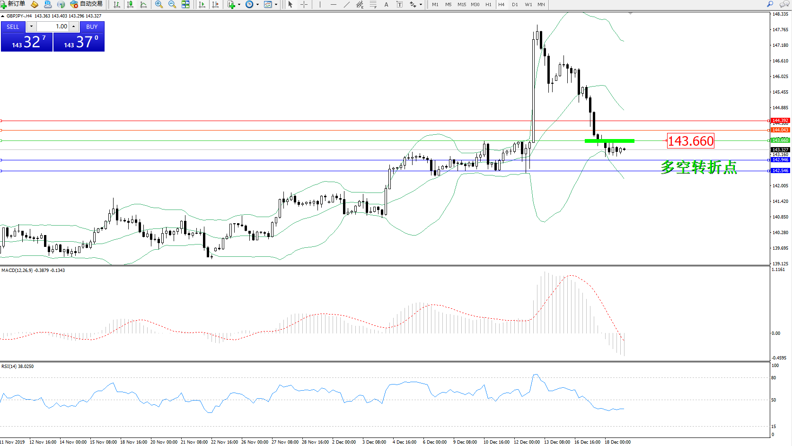Screen dimensions: 792x446
Task: Open the search magnifier in top right
Action: 770,4
